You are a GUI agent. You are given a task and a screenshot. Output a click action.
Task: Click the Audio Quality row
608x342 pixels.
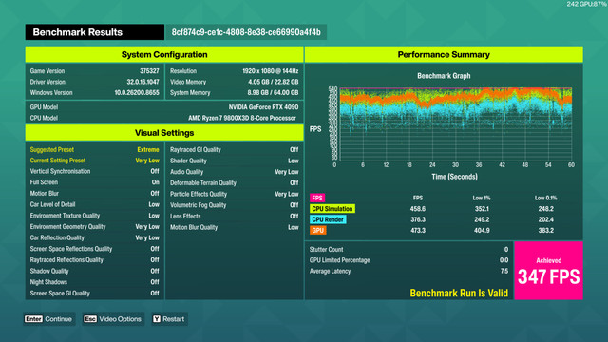(235, 172)
